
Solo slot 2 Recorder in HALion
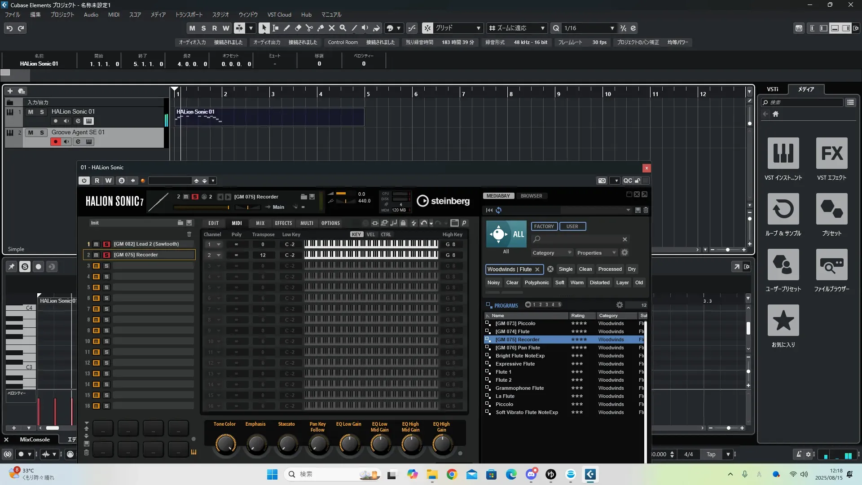pyautogui.click(x=106, y=255)
